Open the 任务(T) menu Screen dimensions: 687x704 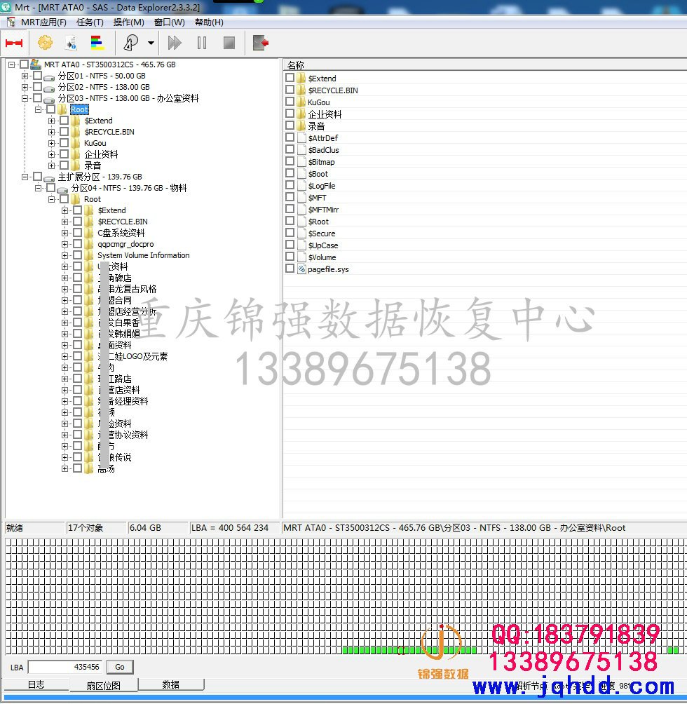click(x=90, y=22)
